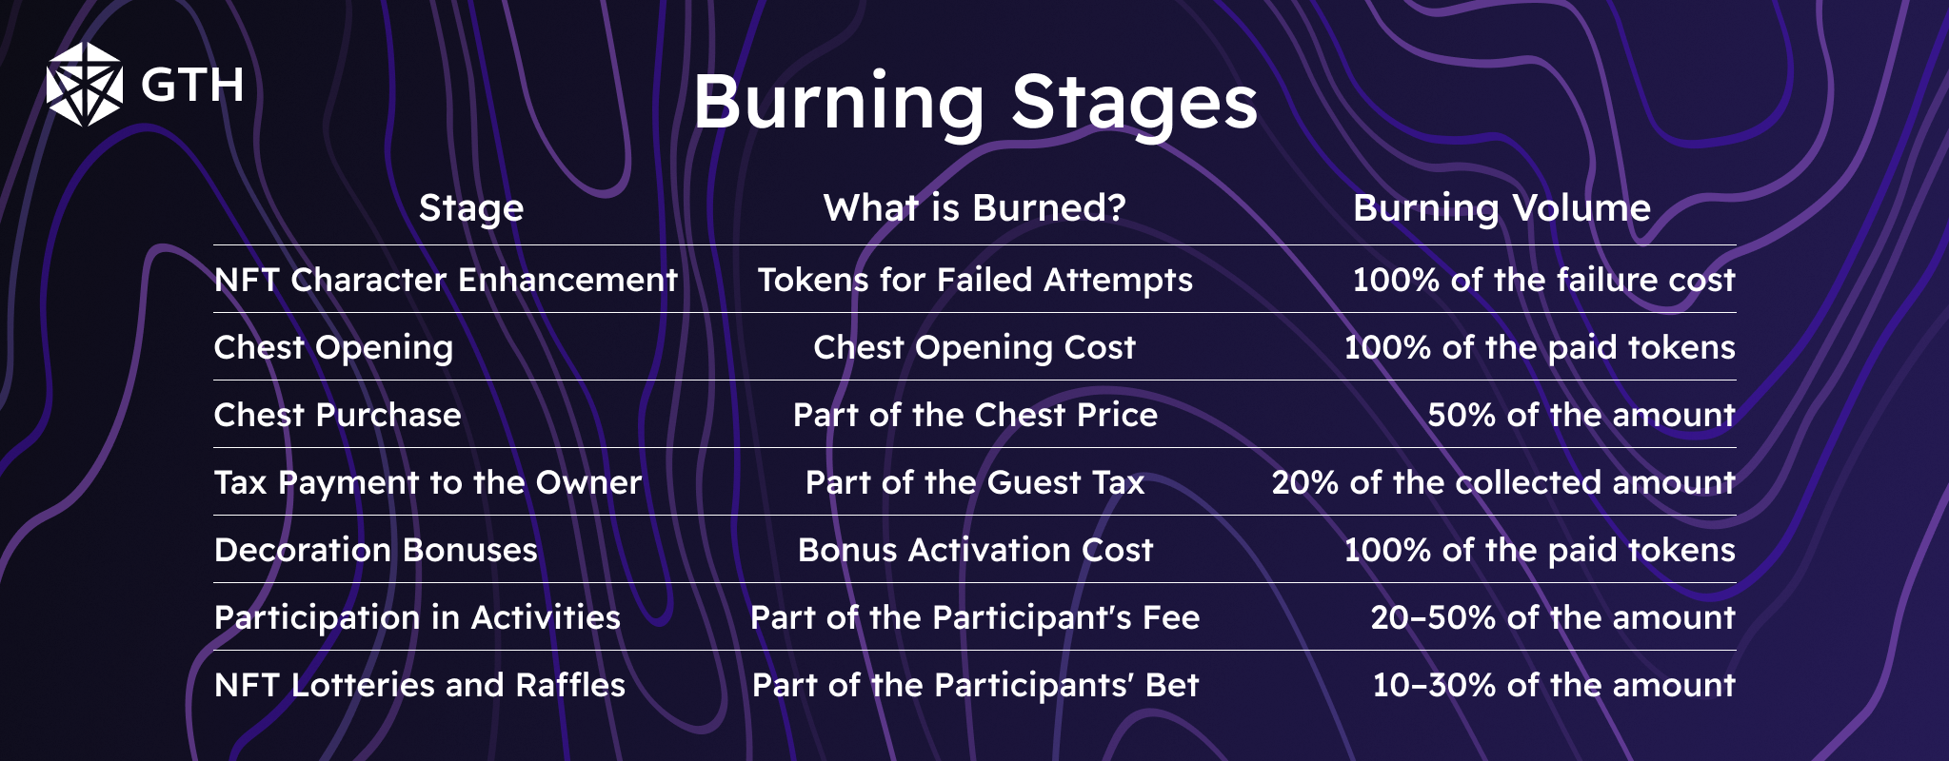Click the Stage column header
The width and height of the screenshot is (1949, 761).
coord(471,208)
